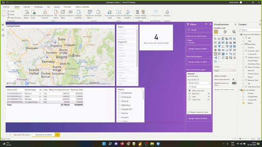262x147 pixels.
Task: Click the Region list visual's vertical scrollbar
Action: (x=137, y=48)
